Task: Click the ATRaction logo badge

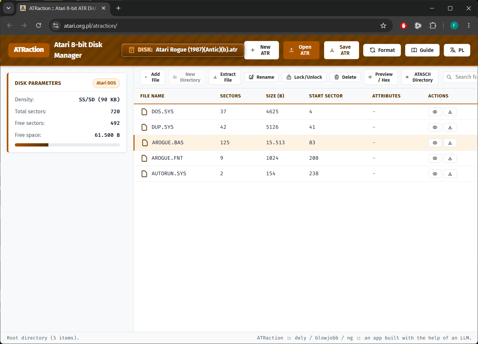Action: coord(29,50)
